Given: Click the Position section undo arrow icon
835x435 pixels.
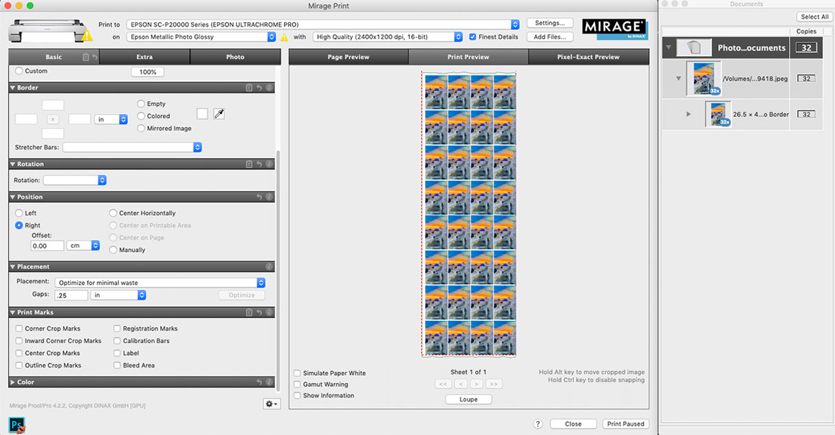Looking at the screenshot, I should click(259, 197).
